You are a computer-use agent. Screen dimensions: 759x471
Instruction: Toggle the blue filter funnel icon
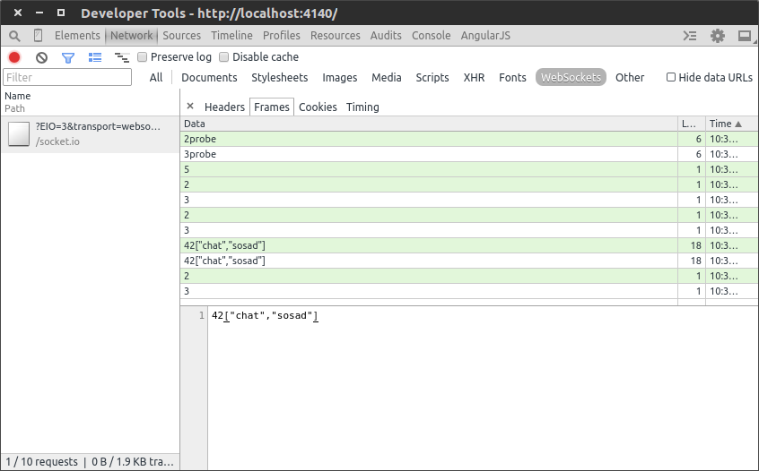(x=68, y=57)
